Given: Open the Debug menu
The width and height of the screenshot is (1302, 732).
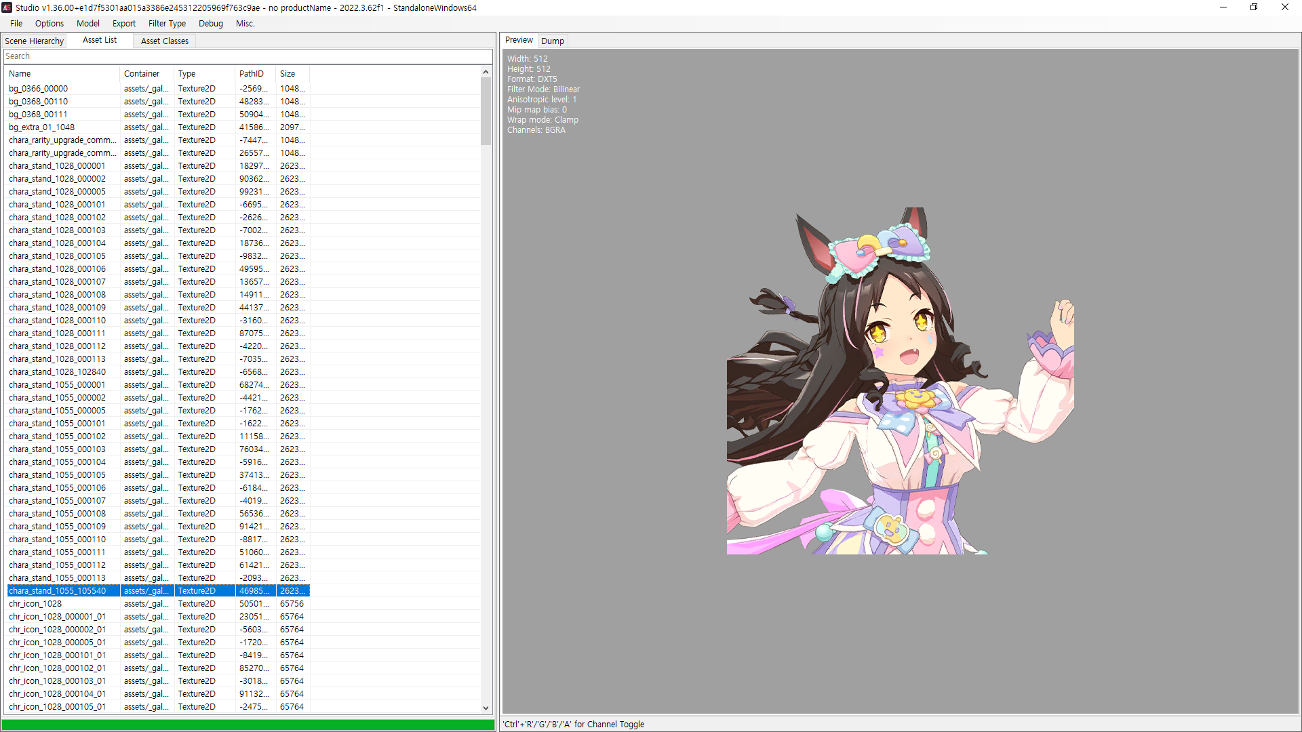Looking at the screenshot, I should (x=210, y=23).
